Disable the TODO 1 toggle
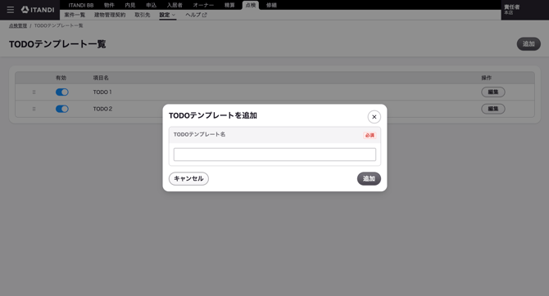 [62, 92]
